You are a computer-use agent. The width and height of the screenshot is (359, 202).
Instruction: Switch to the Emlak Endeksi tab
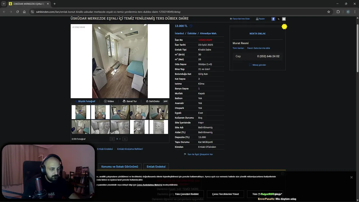(156, 167)
